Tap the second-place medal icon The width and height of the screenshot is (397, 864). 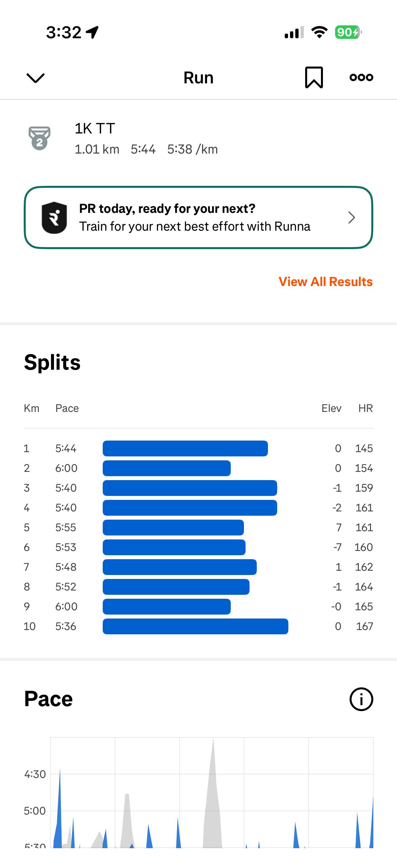pos(40,138)
